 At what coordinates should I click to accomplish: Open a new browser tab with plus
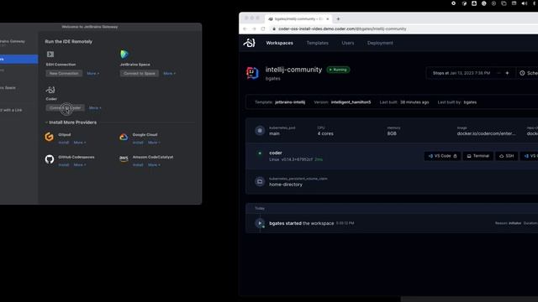pos(338,18)
